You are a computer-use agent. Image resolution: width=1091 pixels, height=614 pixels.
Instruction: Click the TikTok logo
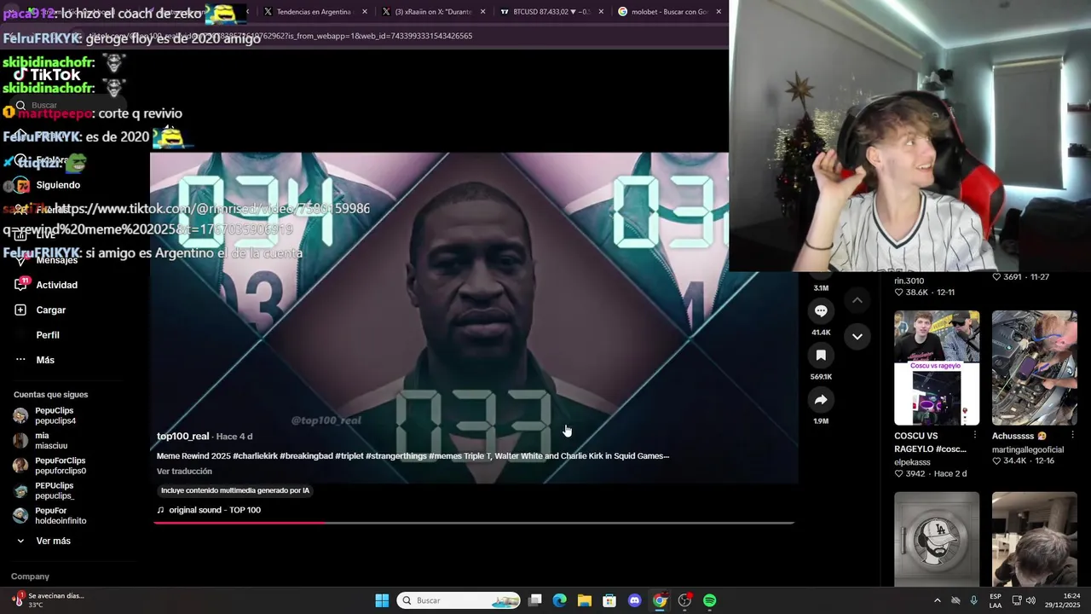click(48, 75)
